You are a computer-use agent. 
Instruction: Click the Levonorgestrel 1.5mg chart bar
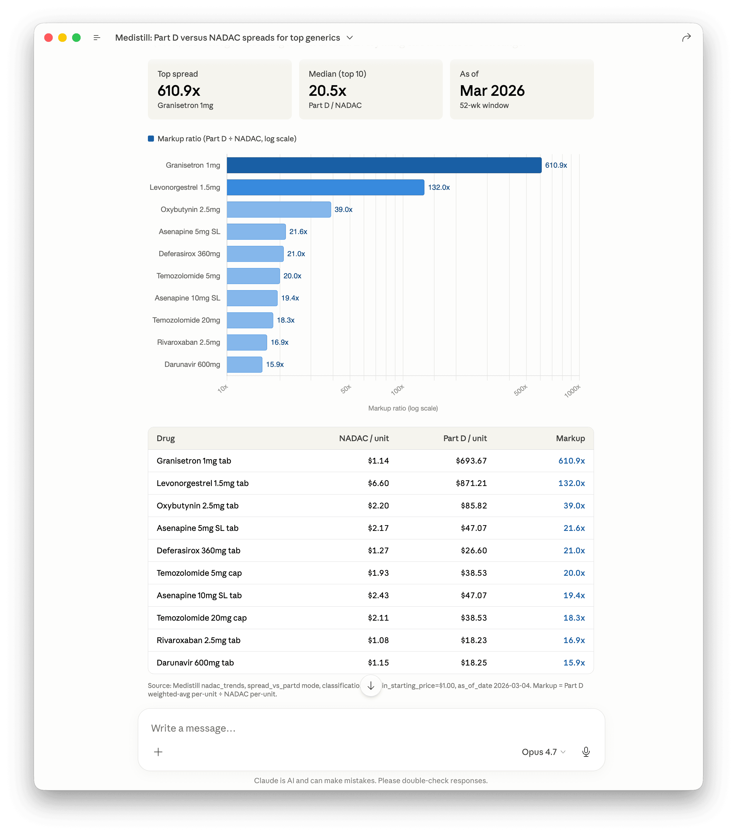click(x=325, y=187)
